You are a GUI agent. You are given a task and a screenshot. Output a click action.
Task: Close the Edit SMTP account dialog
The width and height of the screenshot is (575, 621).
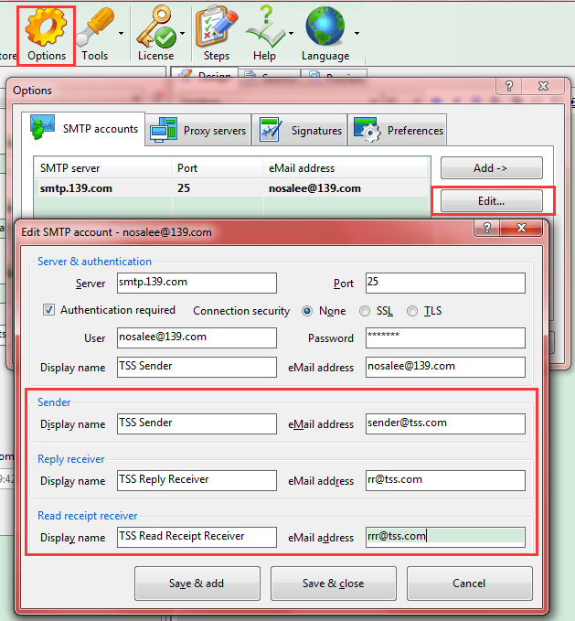pos(521,228)
